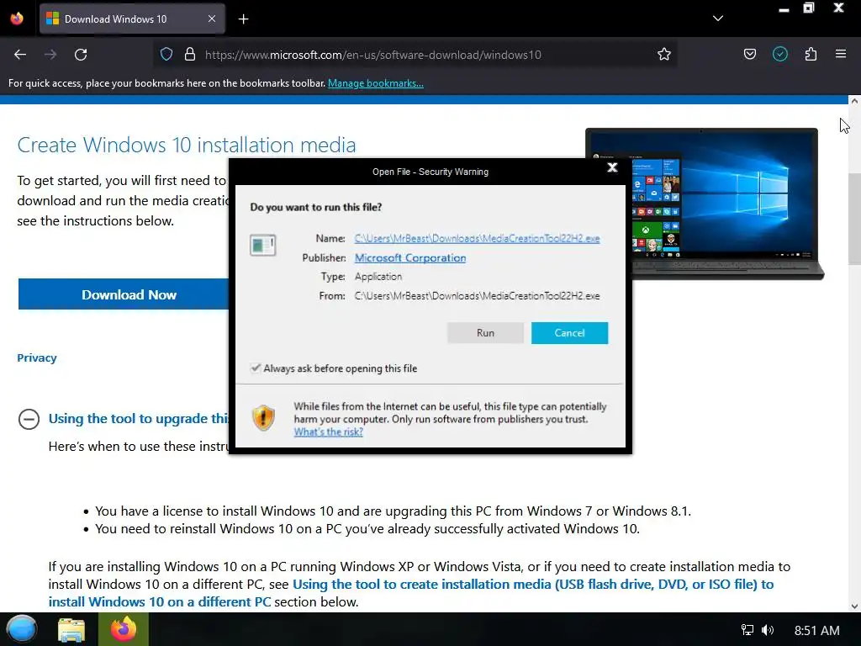Click 'Create Windows 10 installation media' heading

click(187, 145)
